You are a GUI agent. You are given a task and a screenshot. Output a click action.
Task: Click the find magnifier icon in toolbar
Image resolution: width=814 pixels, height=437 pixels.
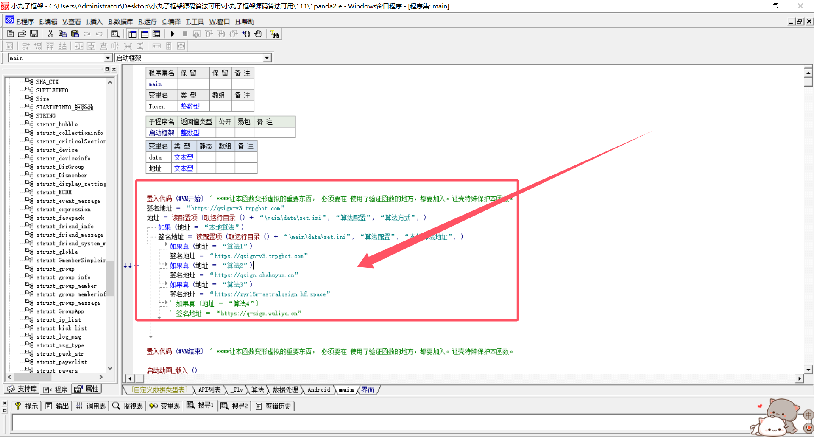(x=115, y=34)
